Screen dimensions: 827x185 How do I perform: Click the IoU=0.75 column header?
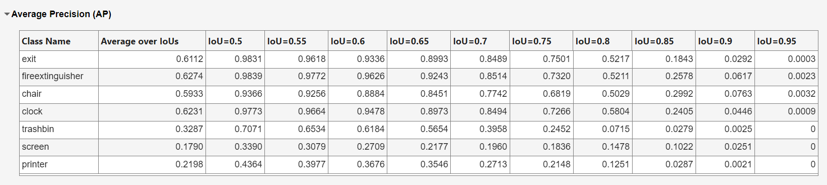tap(541, 41)
